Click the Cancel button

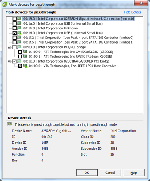pyautogui.click(x=110, y=173)
